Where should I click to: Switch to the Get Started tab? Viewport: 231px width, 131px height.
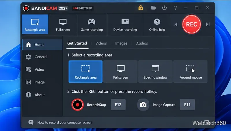(77, 43)
